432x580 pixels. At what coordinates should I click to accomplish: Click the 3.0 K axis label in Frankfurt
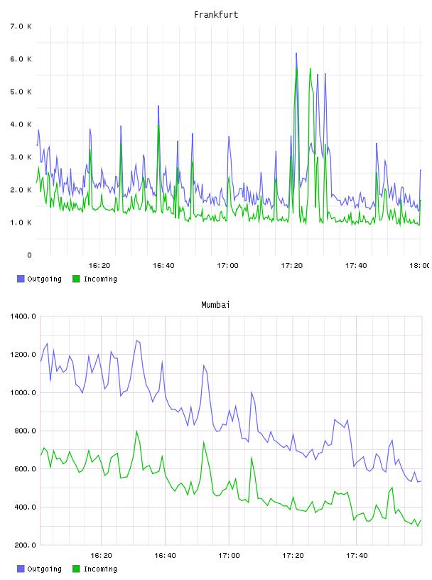pos(21,157)
